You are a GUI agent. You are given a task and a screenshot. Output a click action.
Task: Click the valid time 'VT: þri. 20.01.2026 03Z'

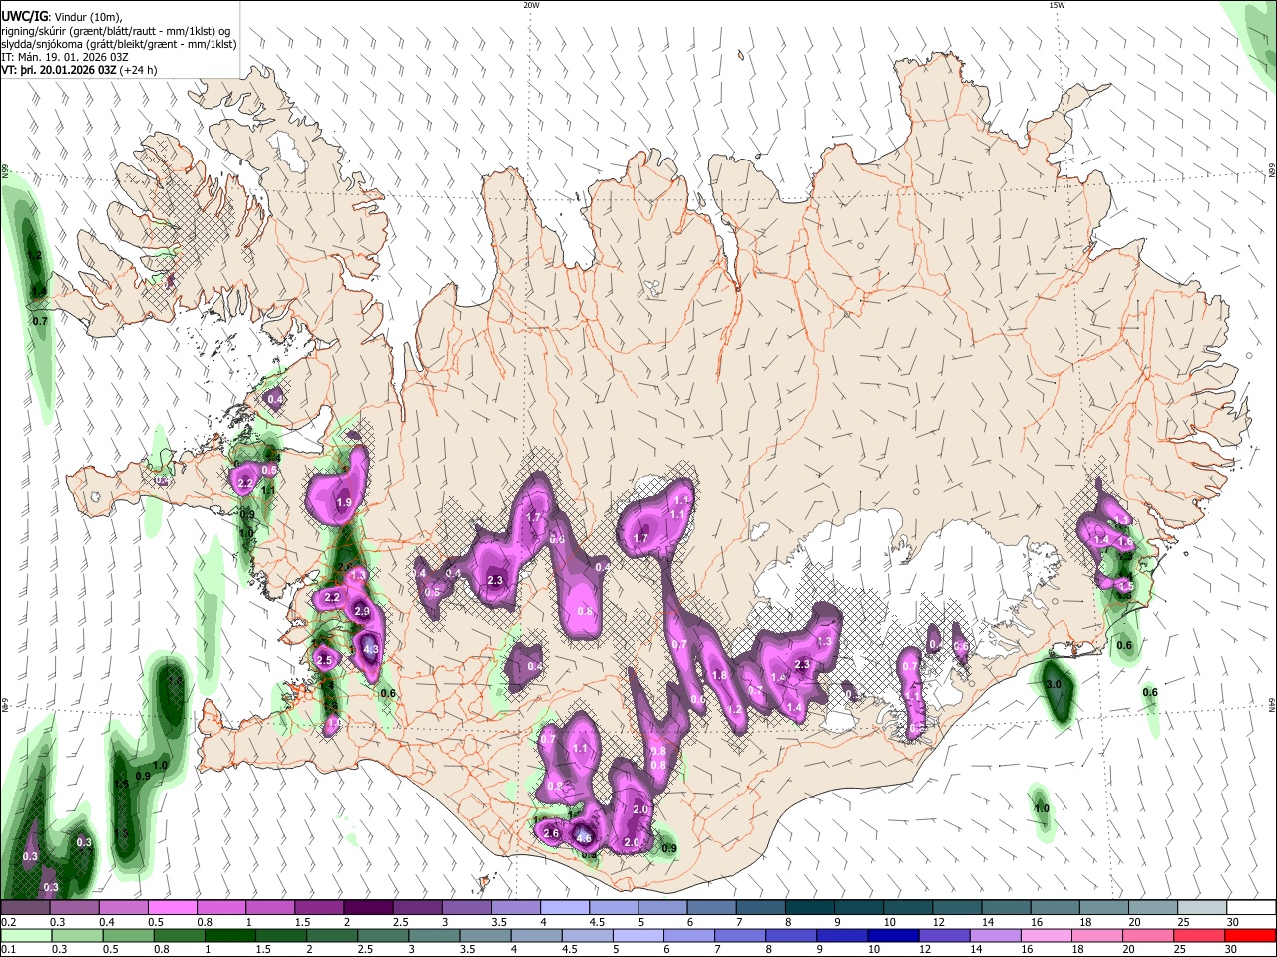tap(59, 71)
